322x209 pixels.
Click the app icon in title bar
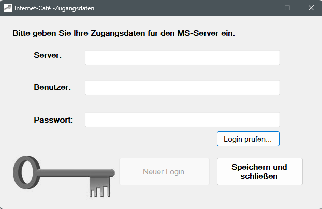click(x=8, y=8)
